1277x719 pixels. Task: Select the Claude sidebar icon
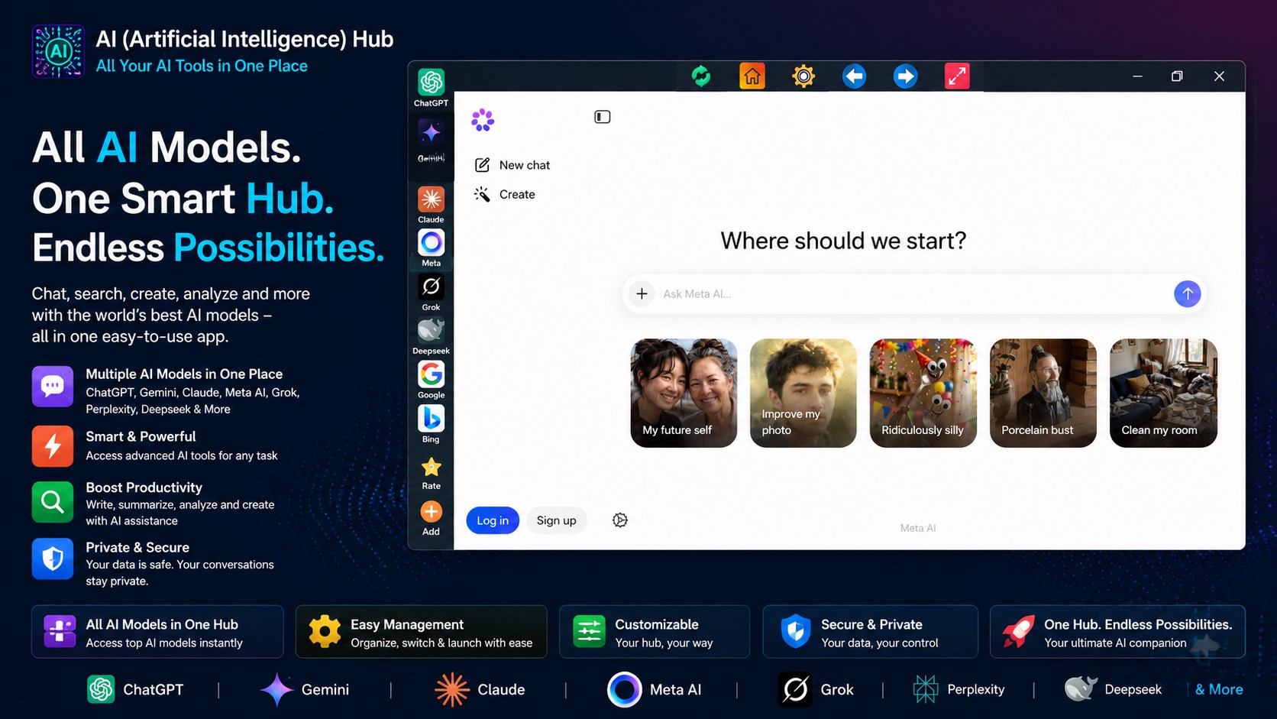[x=431, y=199]
